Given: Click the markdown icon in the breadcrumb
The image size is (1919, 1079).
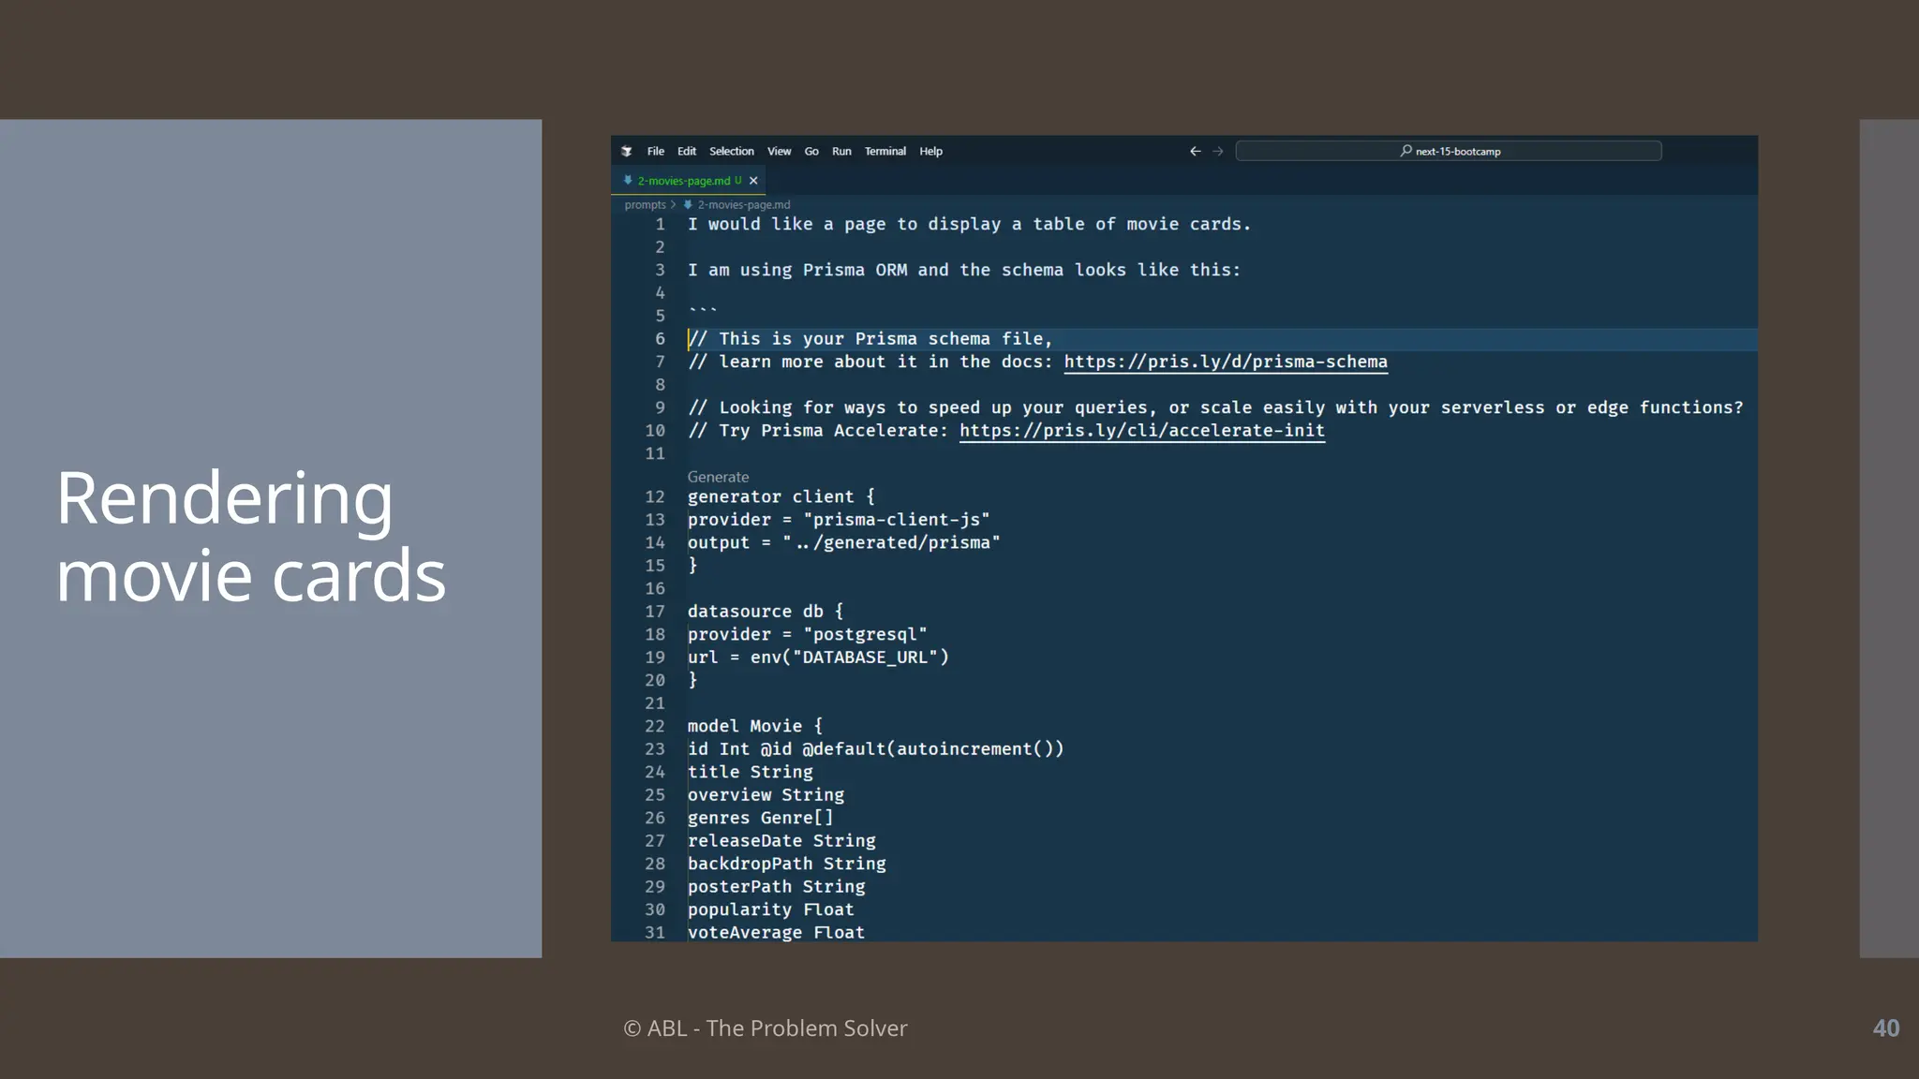Looking at the screenshot, I should (688, 204).
